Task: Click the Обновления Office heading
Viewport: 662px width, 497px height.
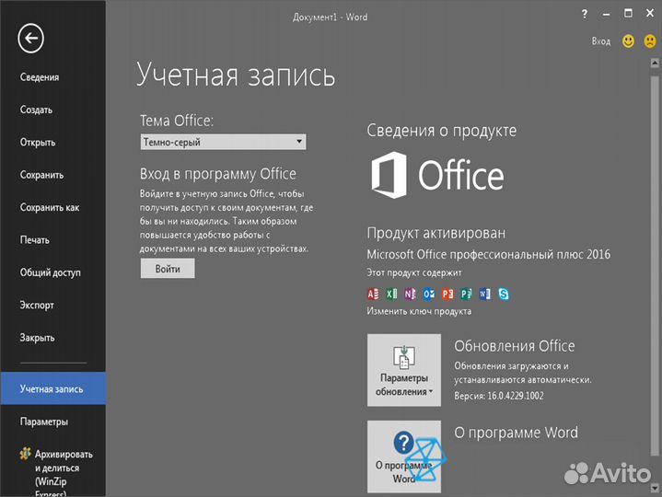Action: 515,346
